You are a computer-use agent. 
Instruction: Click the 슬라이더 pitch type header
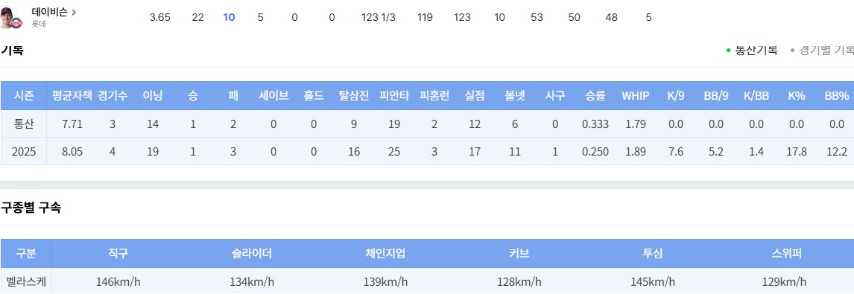click(252, 253)
